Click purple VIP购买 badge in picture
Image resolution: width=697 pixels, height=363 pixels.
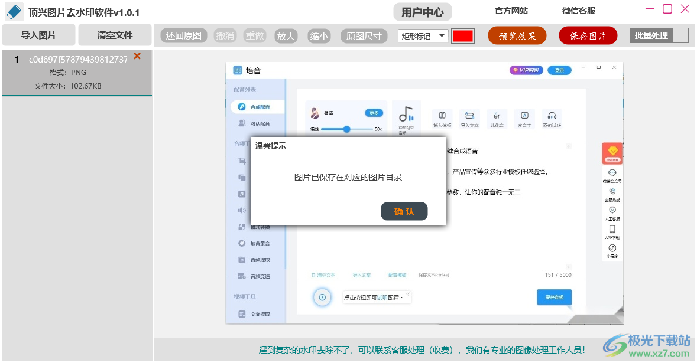coord(526,70)
